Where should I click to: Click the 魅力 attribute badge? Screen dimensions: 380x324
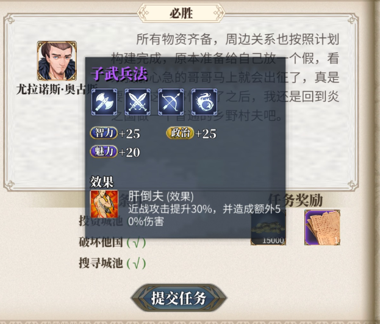pos(104,151)
